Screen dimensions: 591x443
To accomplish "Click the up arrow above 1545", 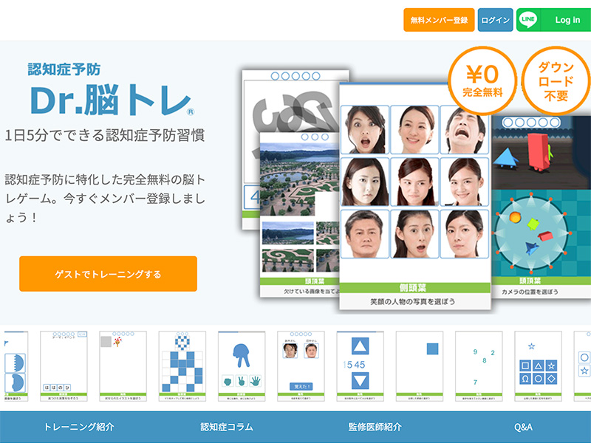I will (360, 346).
